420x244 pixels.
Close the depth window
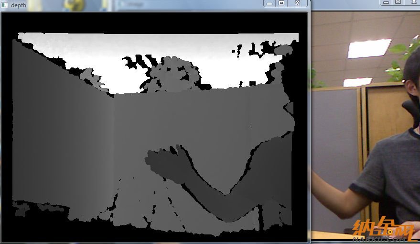[297, 3]
